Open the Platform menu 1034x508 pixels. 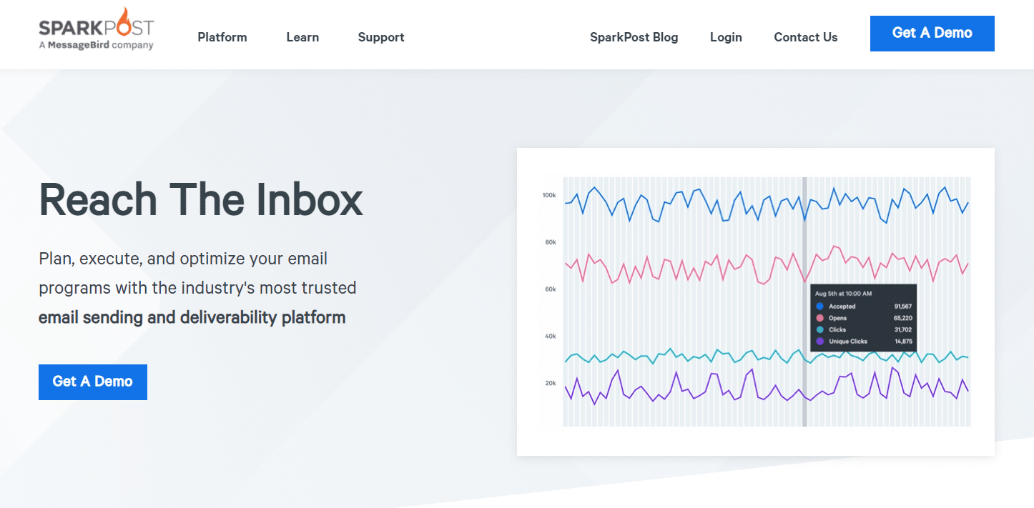[x=222, y=37]
